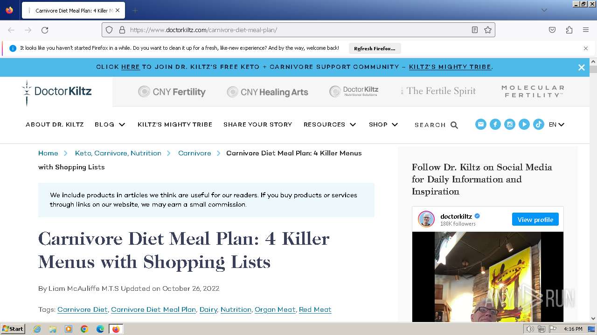Open DoctorKiltz Nutritional Solutions logo
597x335 pixels.
[354, 91]
